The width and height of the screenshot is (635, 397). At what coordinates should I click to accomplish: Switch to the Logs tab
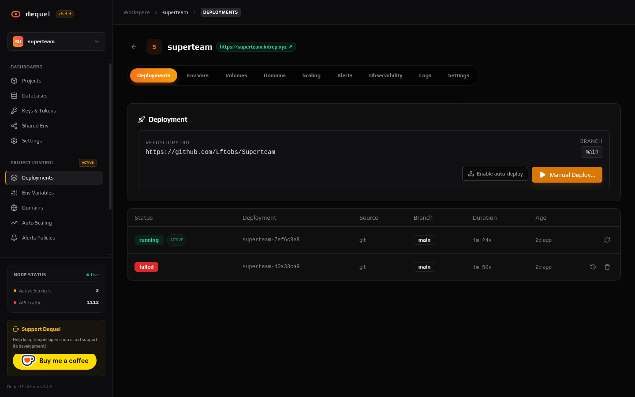pyautogui.click(x=425, y=75)
